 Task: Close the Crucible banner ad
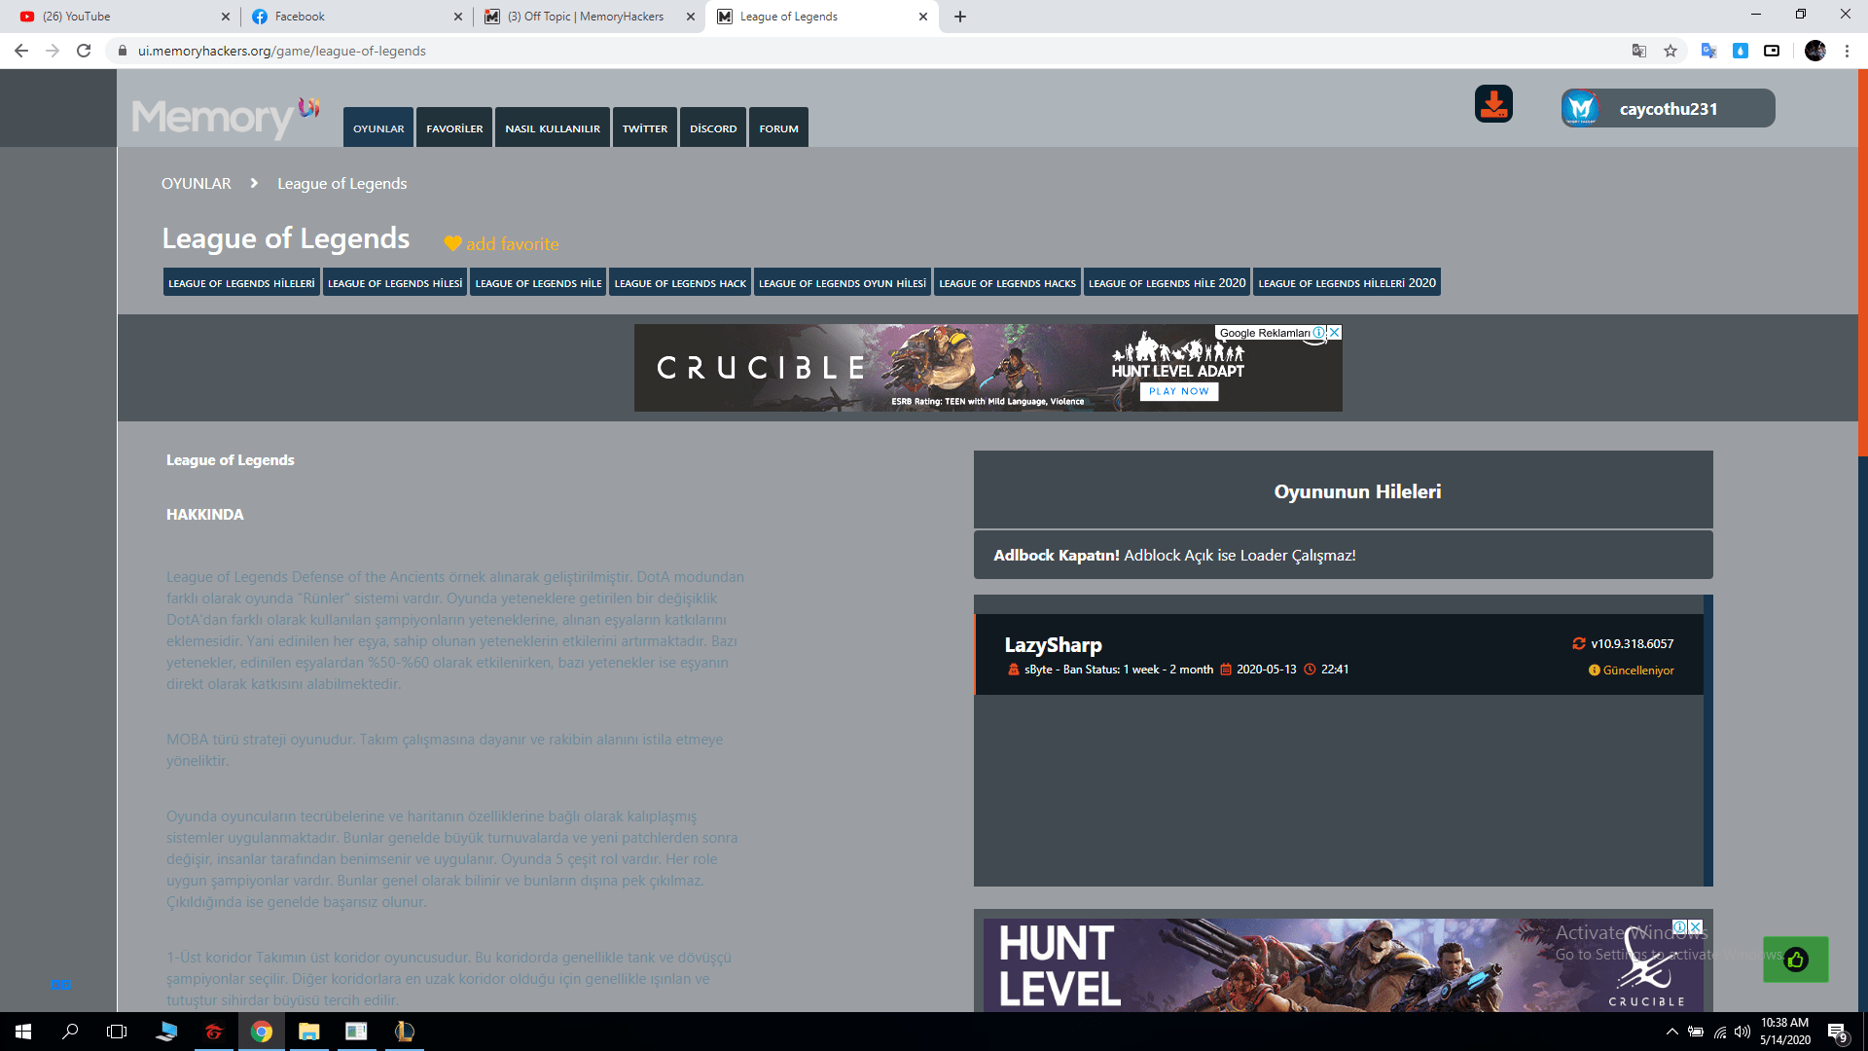tap(1335, 333)
